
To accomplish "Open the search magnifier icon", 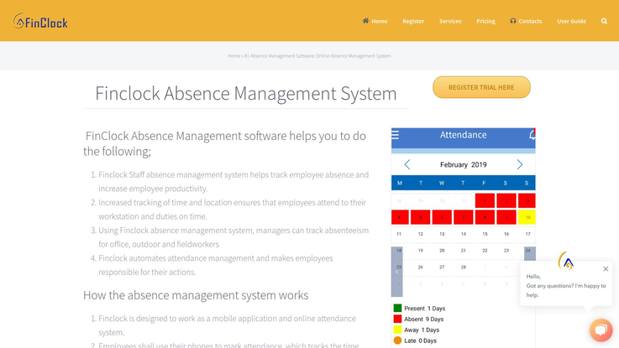I will point(604,21).
